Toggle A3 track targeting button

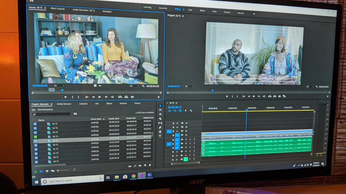pyautogui.click(x=177, y=147)
